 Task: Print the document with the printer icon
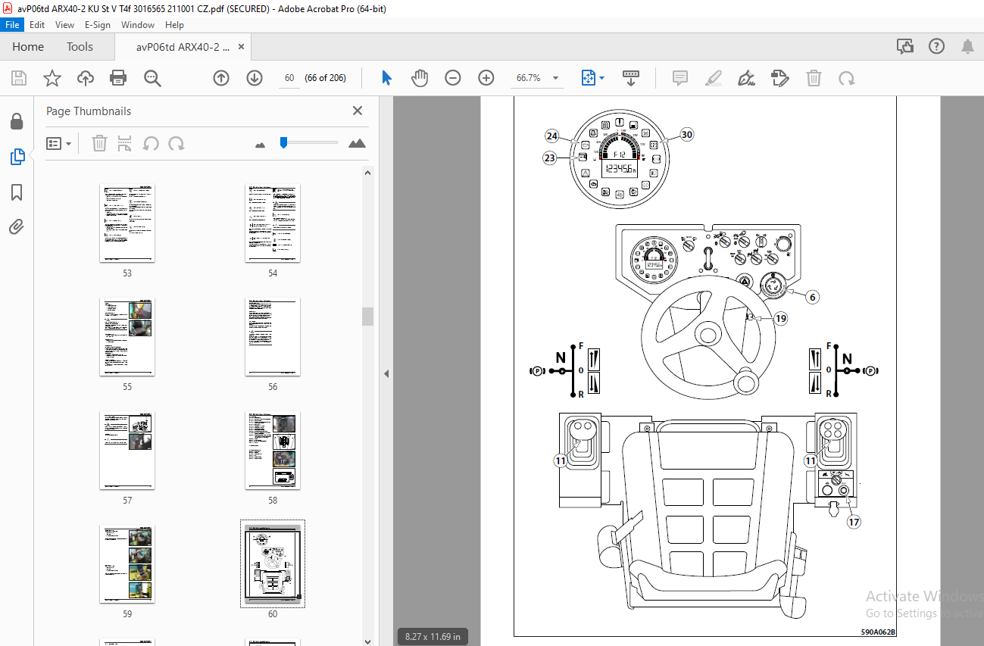(x=118, y=78)
